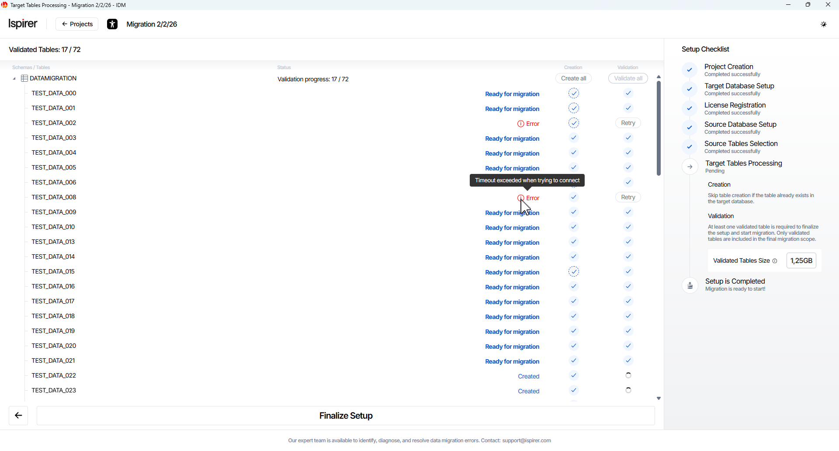Click the Setup is Completed step icon
Screen dimensions: 839x451
click(x=690, y=285)
